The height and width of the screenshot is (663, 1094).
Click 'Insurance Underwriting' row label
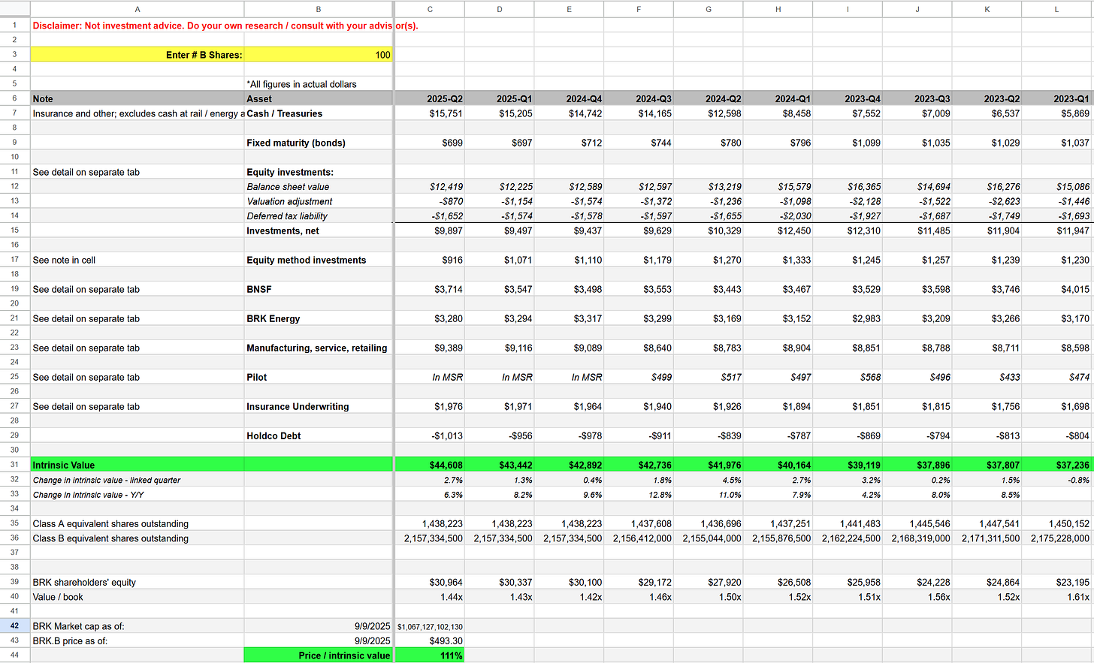[x=298, y=406]
